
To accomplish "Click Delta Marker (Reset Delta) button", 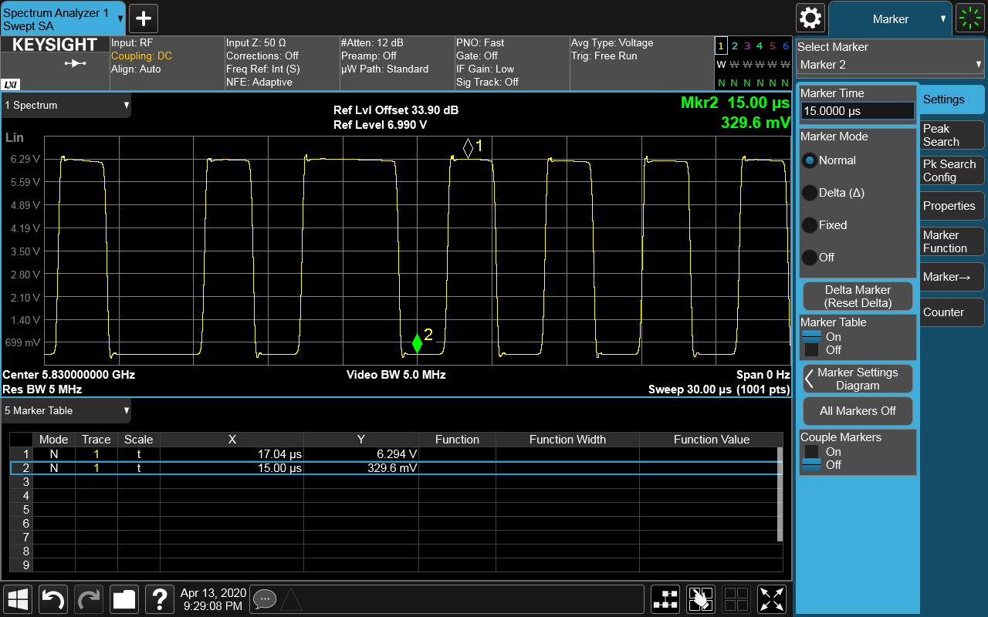I will [x=858, y=296].
